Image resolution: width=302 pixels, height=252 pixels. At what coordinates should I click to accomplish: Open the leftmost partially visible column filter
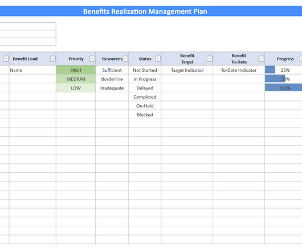click(6, 59)
